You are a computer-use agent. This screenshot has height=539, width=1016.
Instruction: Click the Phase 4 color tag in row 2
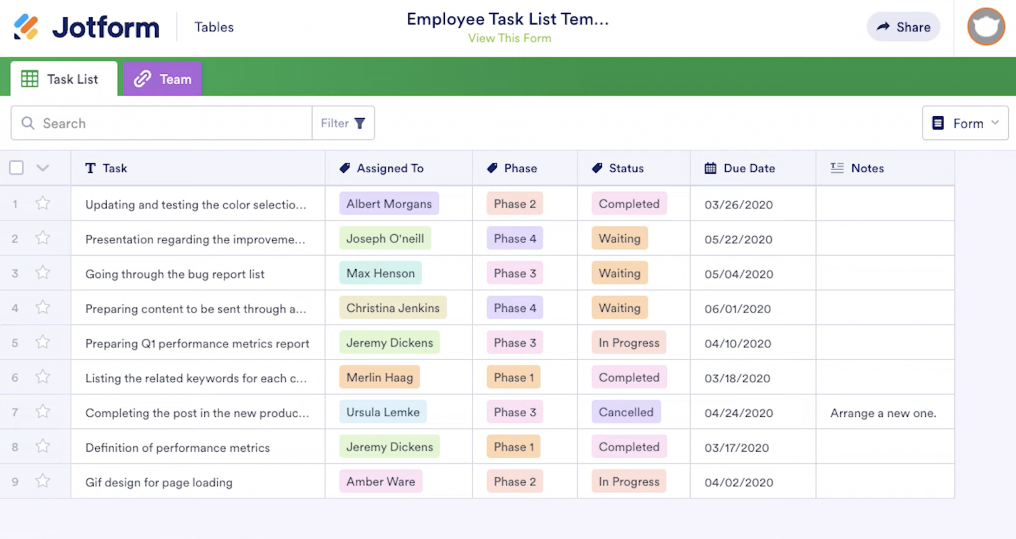(x=514, y=238)
